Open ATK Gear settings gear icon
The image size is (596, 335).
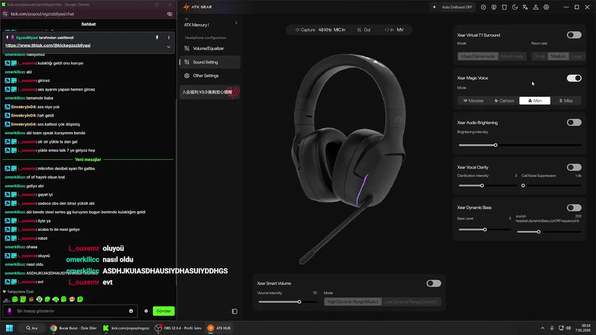point(547,7)
